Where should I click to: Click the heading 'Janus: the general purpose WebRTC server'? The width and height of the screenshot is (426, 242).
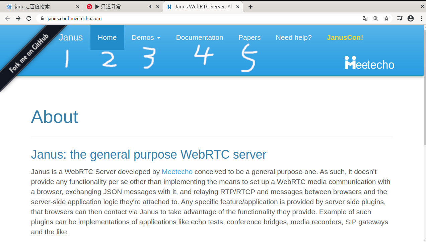click(149, 155)
